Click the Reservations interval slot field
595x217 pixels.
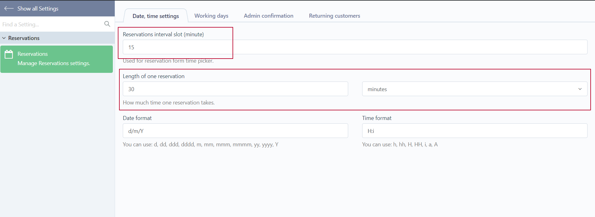click(355, 47)
